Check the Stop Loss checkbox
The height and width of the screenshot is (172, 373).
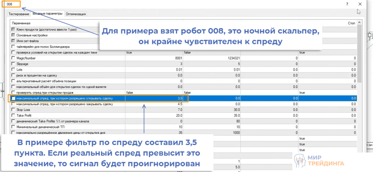click(13, 109)
